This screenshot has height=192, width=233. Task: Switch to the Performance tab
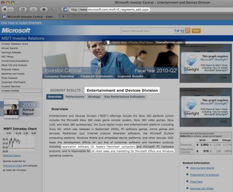[x=75, y=97]
